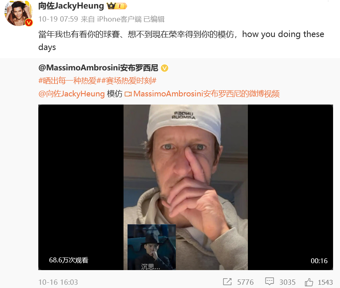Open 向佐JackyHeung's profile avatar
This screenshot has width=340, height=288.
tap(19, 13)
